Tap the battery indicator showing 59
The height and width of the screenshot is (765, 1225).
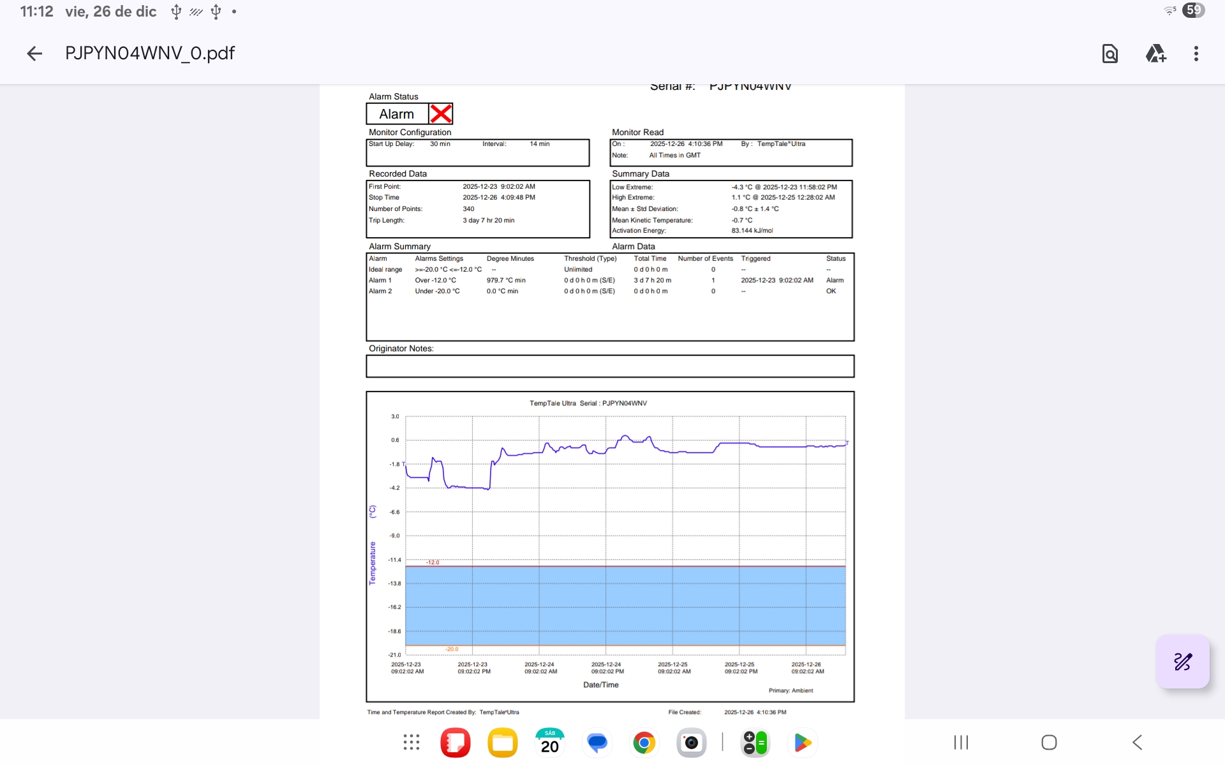pos(1193,10)
